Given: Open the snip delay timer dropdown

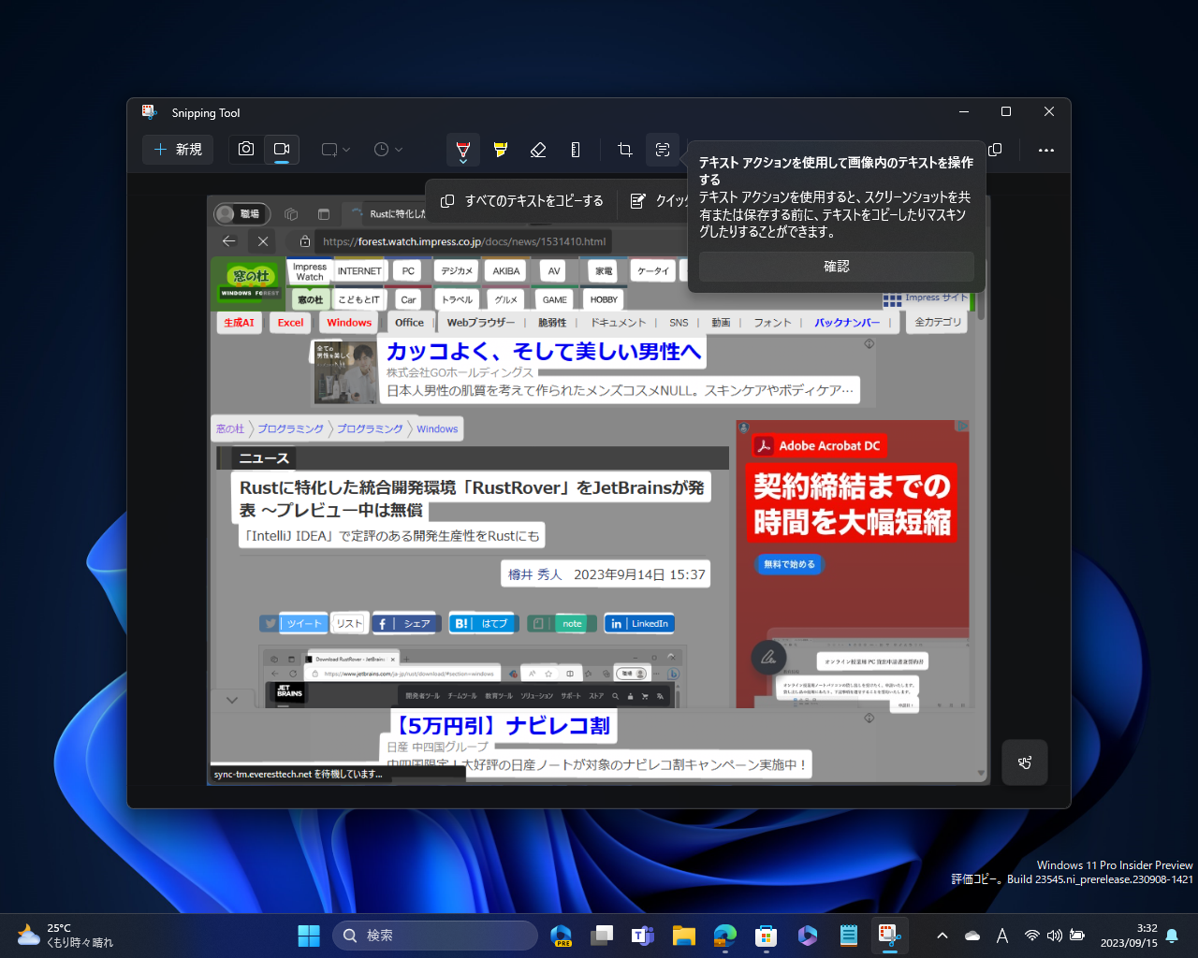Looking at the screenshot, I should [x=387, y=149].
